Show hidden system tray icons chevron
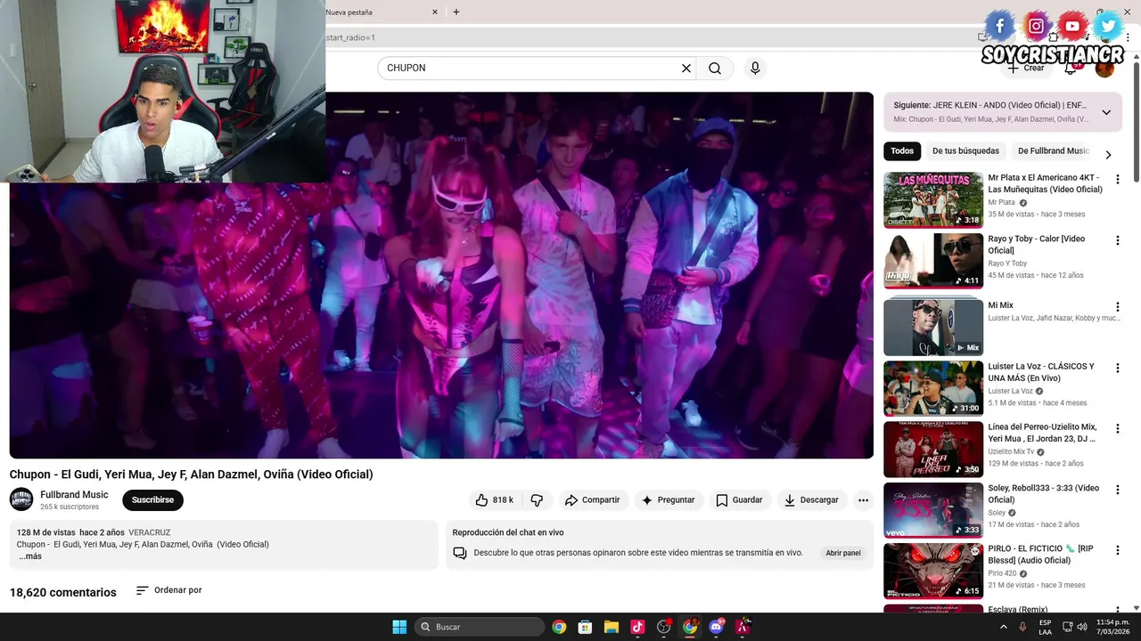 [x=1004, y=627]
